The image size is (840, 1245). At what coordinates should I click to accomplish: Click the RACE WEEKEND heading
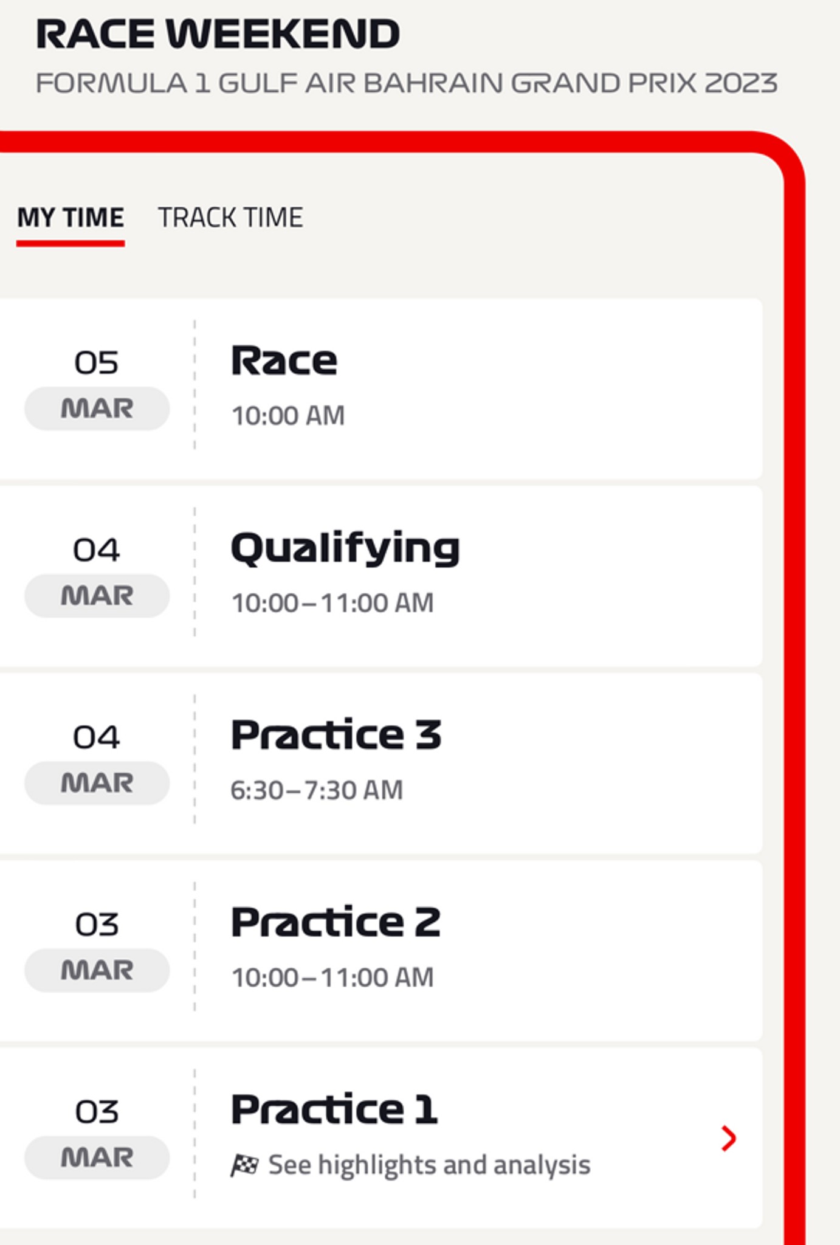tap(218, 34)
